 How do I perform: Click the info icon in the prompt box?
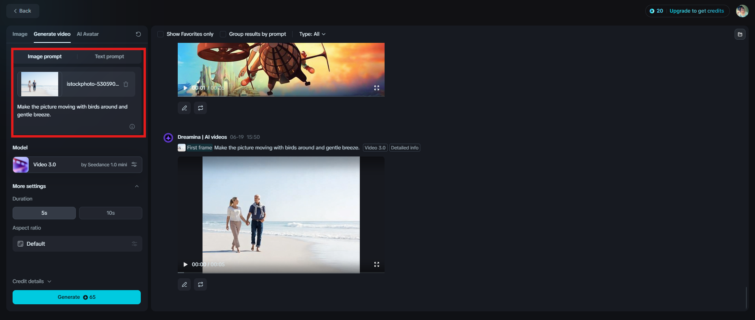(x=132, y=127)
